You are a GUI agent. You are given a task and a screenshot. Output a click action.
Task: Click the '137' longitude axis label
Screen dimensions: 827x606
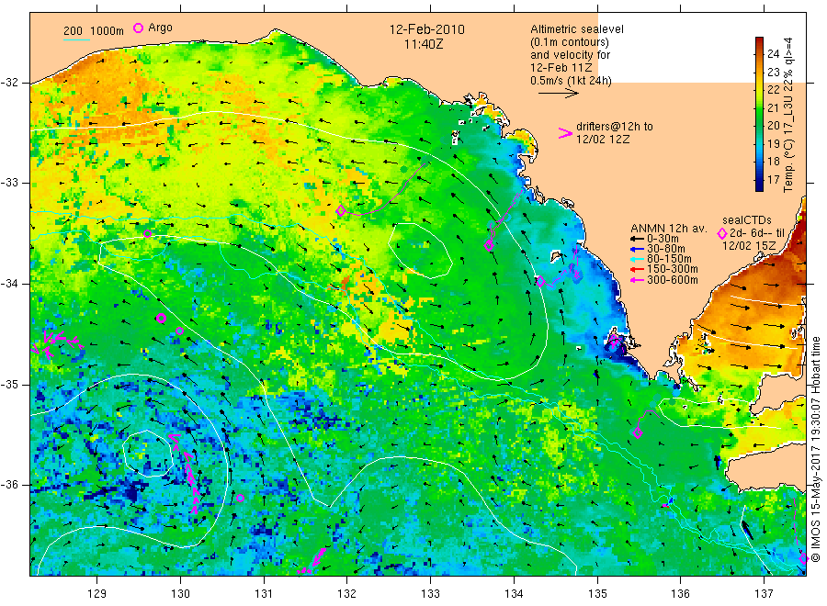pyautogui.click(x=765, y=594)
